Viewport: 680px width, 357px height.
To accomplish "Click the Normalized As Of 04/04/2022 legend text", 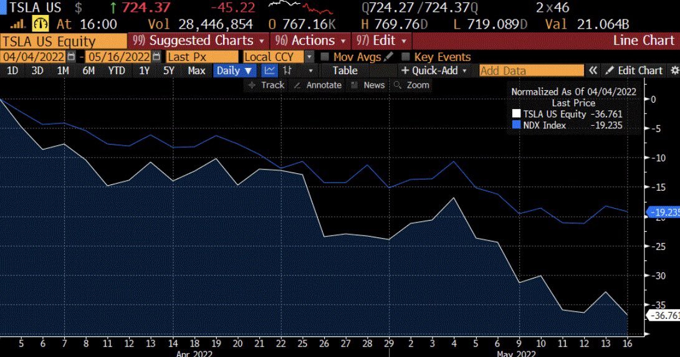I will [x=574, y=92].
